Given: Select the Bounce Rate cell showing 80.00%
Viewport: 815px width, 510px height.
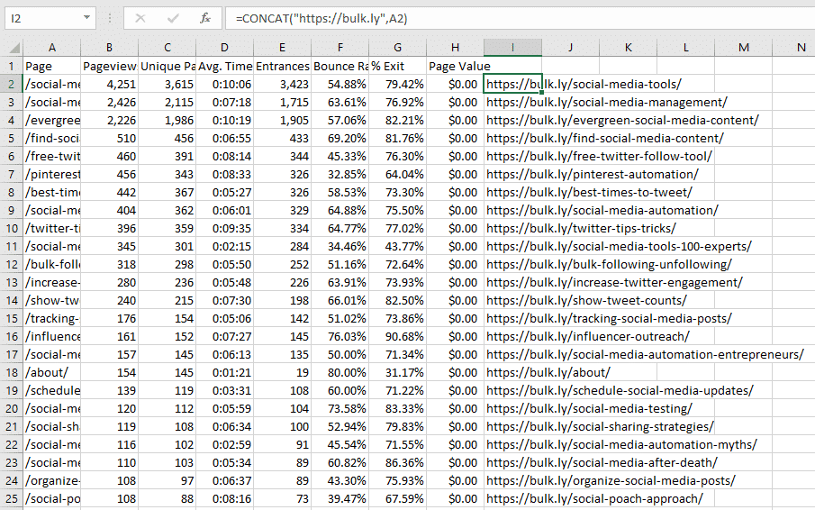Looking at the screenshot, I should pyautogui.click(x=340, y=372).
